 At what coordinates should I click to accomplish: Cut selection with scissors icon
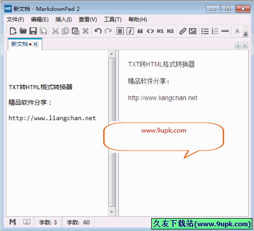(55, 31)
